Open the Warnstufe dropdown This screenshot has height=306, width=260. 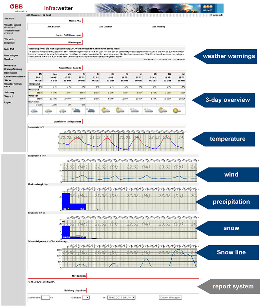click(x=85, y=297)
